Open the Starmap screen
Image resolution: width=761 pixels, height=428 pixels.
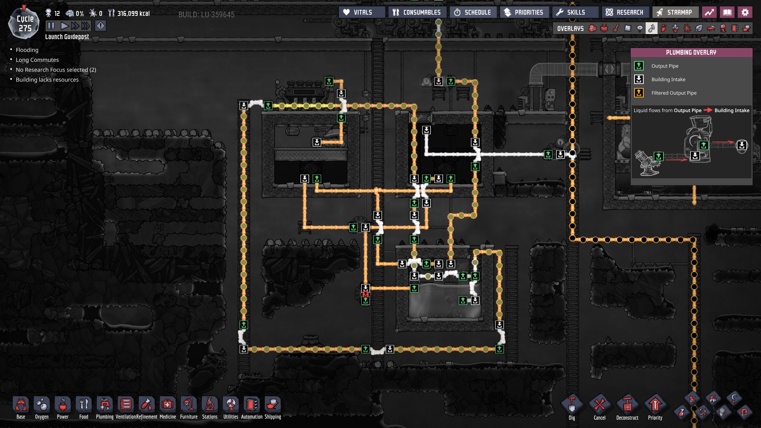(675, 12)
